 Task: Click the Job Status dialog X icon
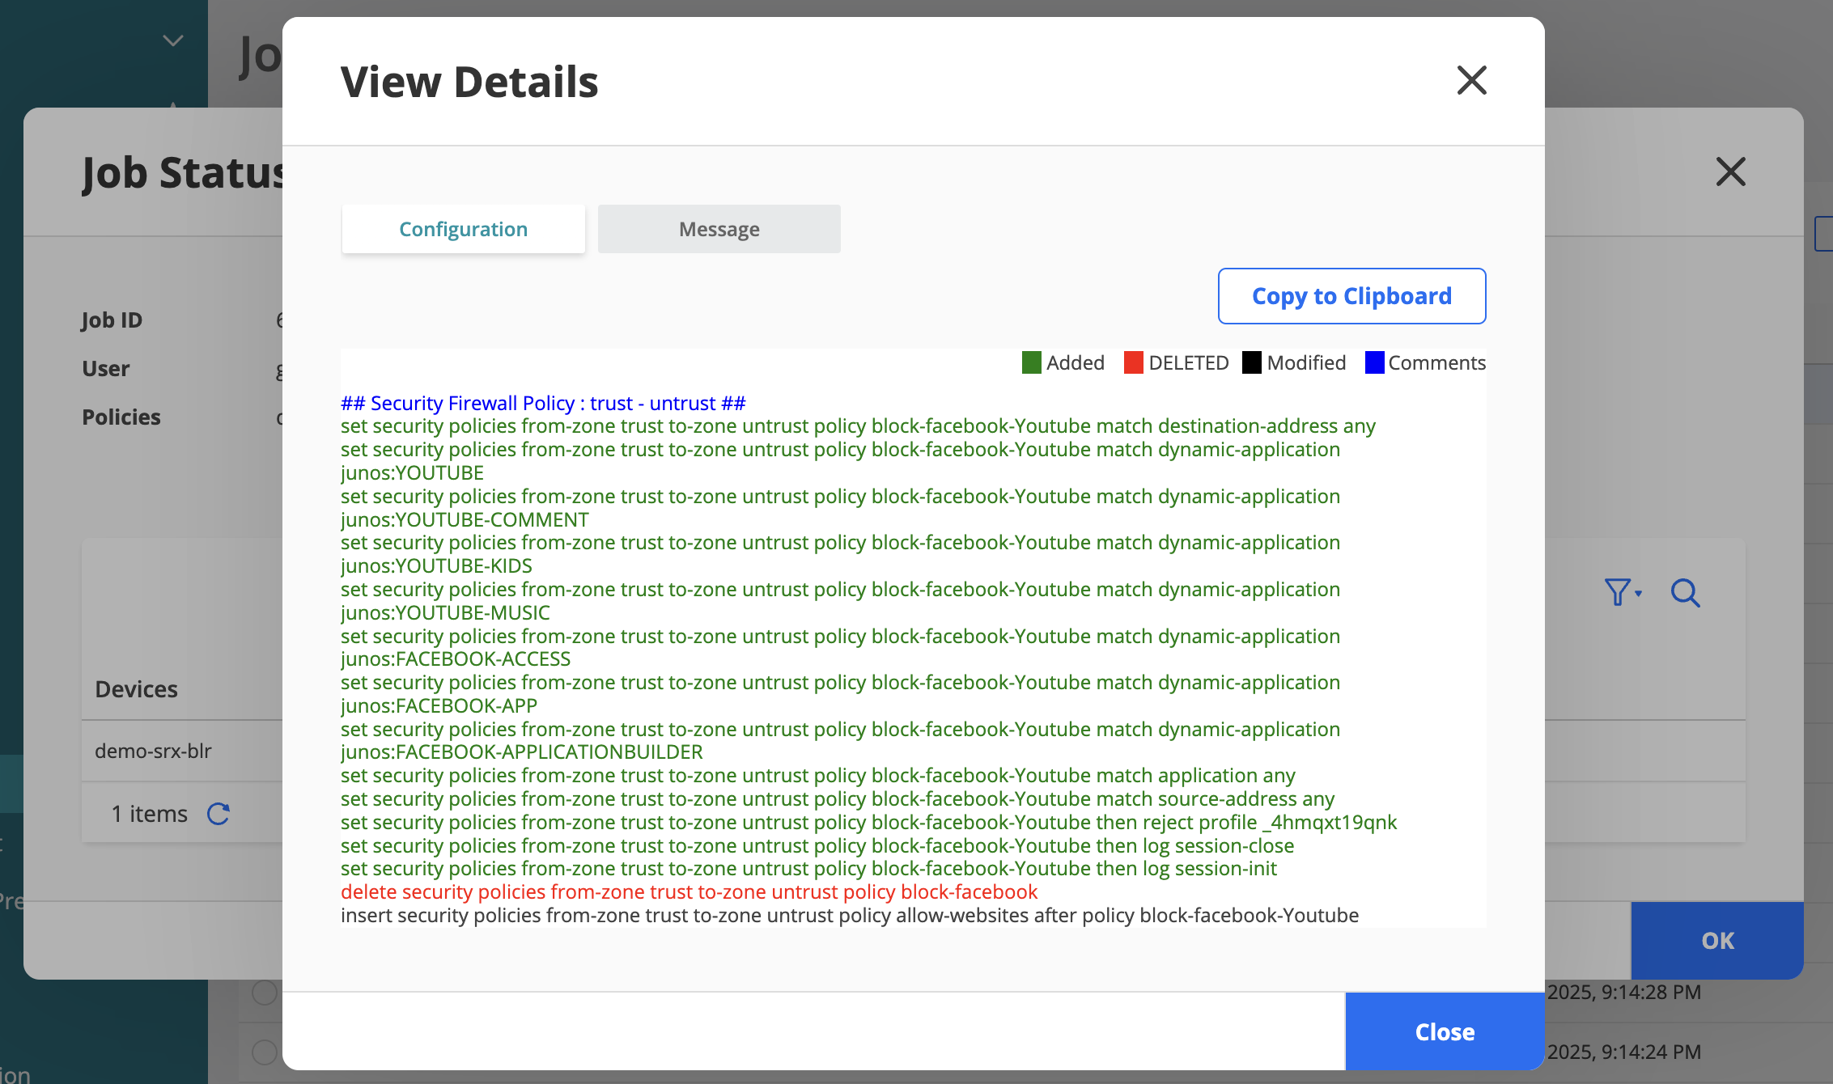coord(1730,171)
